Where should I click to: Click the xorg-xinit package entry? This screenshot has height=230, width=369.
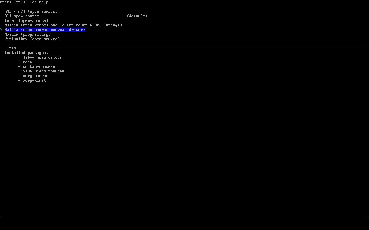(34, 80)
